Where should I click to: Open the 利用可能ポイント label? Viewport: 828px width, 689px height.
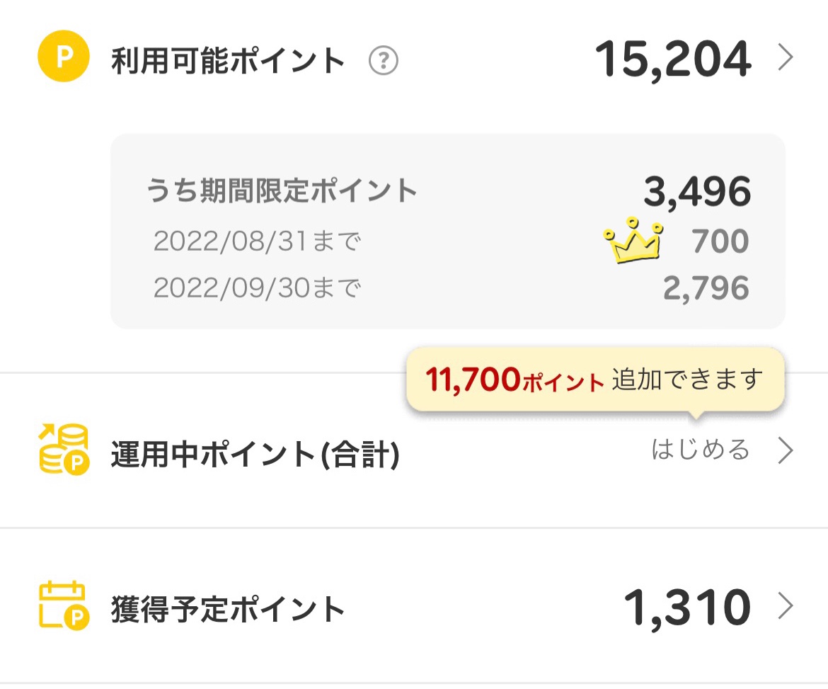(228, 62)
